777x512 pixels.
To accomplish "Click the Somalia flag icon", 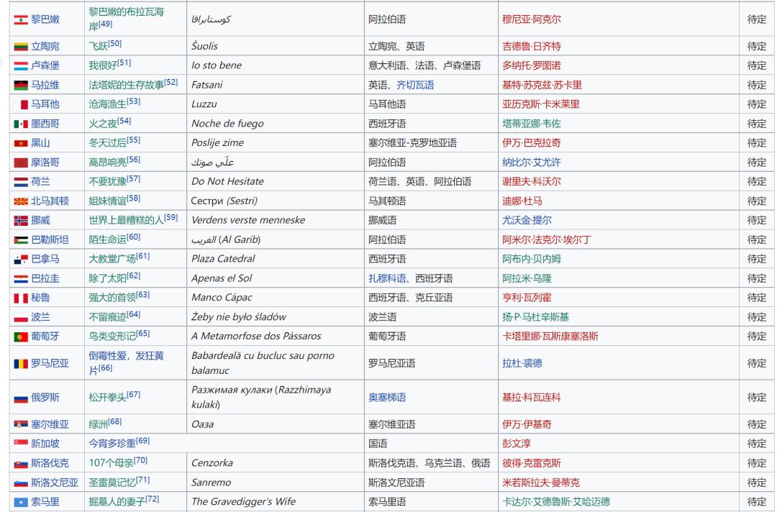I will (21, 502).
